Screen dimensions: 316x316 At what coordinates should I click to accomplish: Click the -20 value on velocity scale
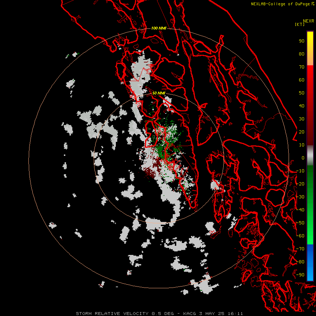[300, 184]
